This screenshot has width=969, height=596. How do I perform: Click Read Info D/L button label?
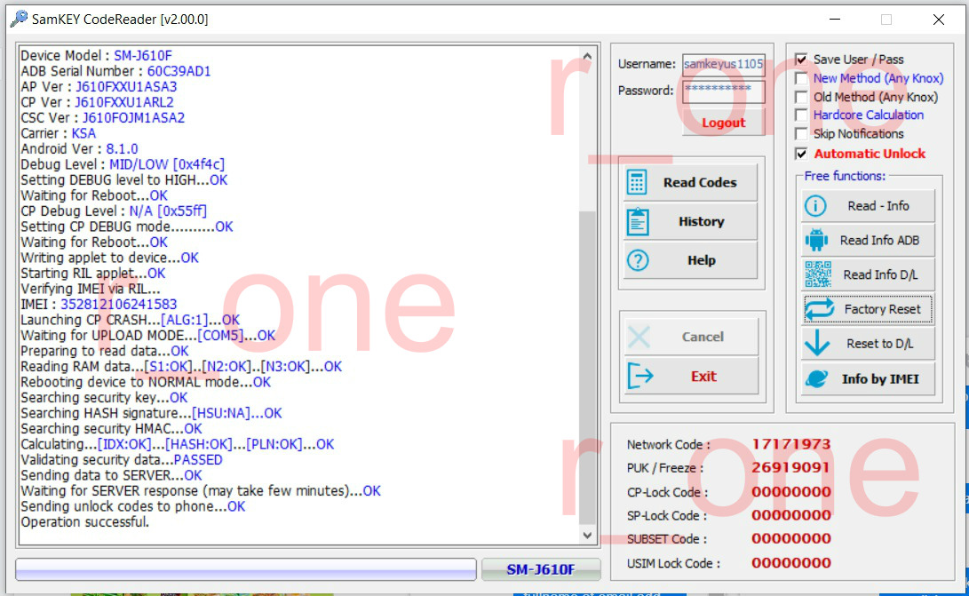pos(880,274)
